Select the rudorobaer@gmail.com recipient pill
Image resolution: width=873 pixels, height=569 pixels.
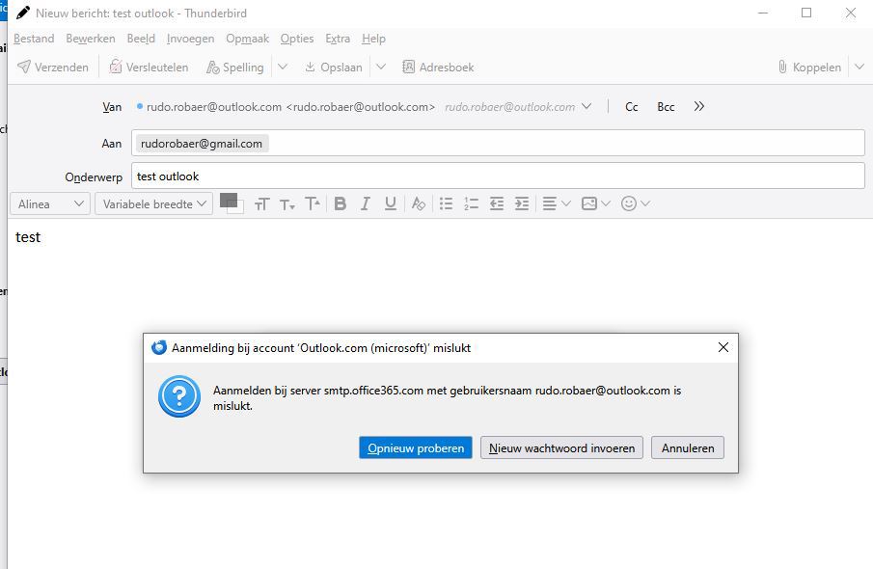[x=202, y=144]
